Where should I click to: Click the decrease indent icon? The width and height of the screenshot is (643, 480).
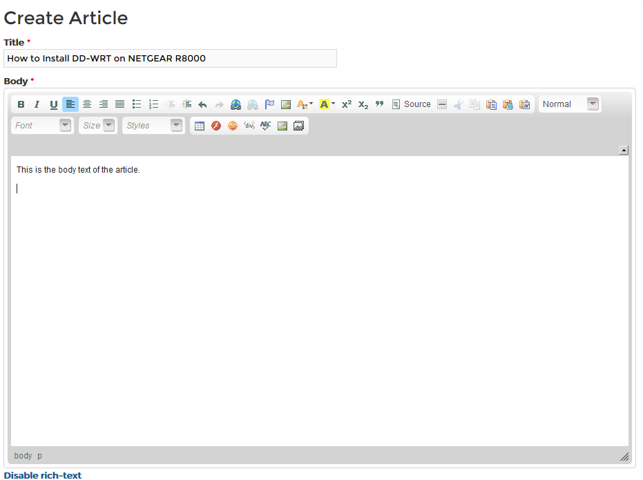[x=170, y=104]
